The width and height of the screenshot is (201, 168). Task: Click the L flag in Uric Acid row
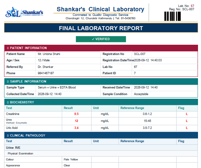coord(187,128)
